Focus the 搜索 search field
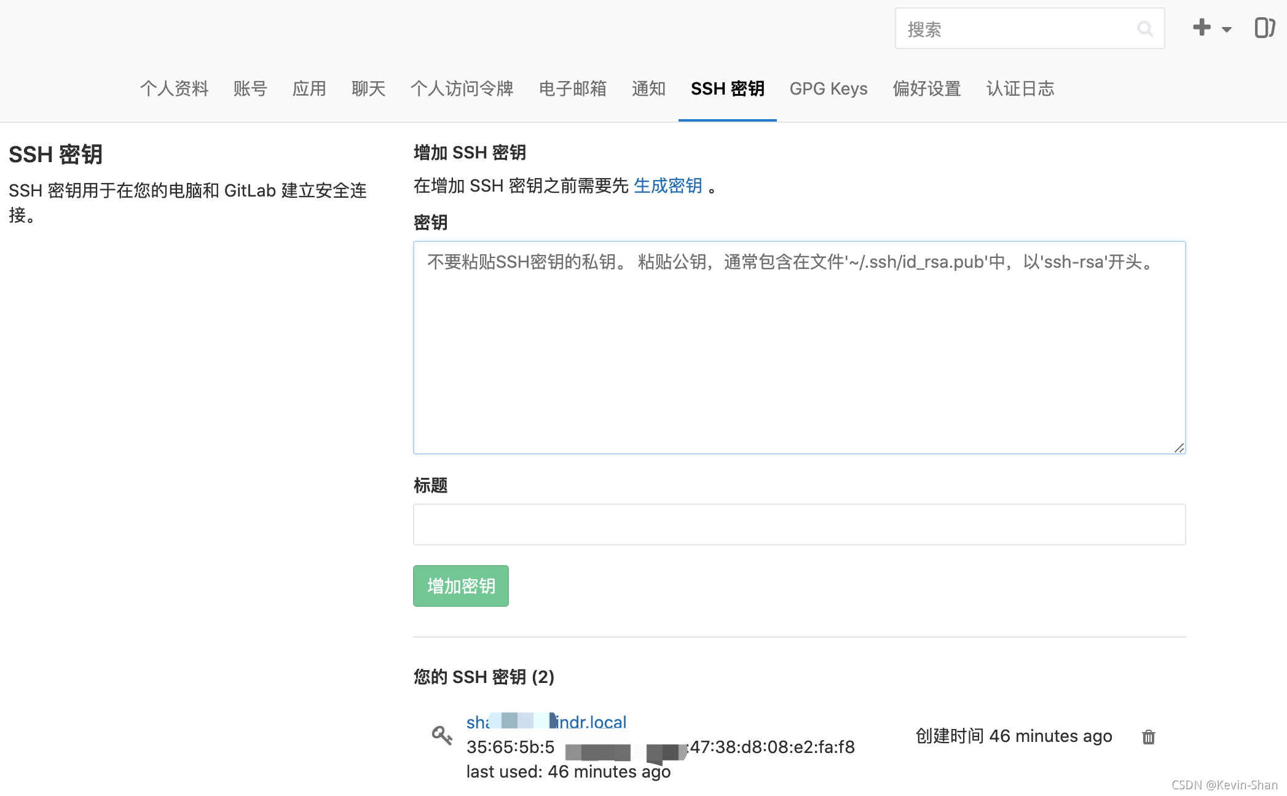This screenshot has height=796, width=1287. tap(1029, 29)
